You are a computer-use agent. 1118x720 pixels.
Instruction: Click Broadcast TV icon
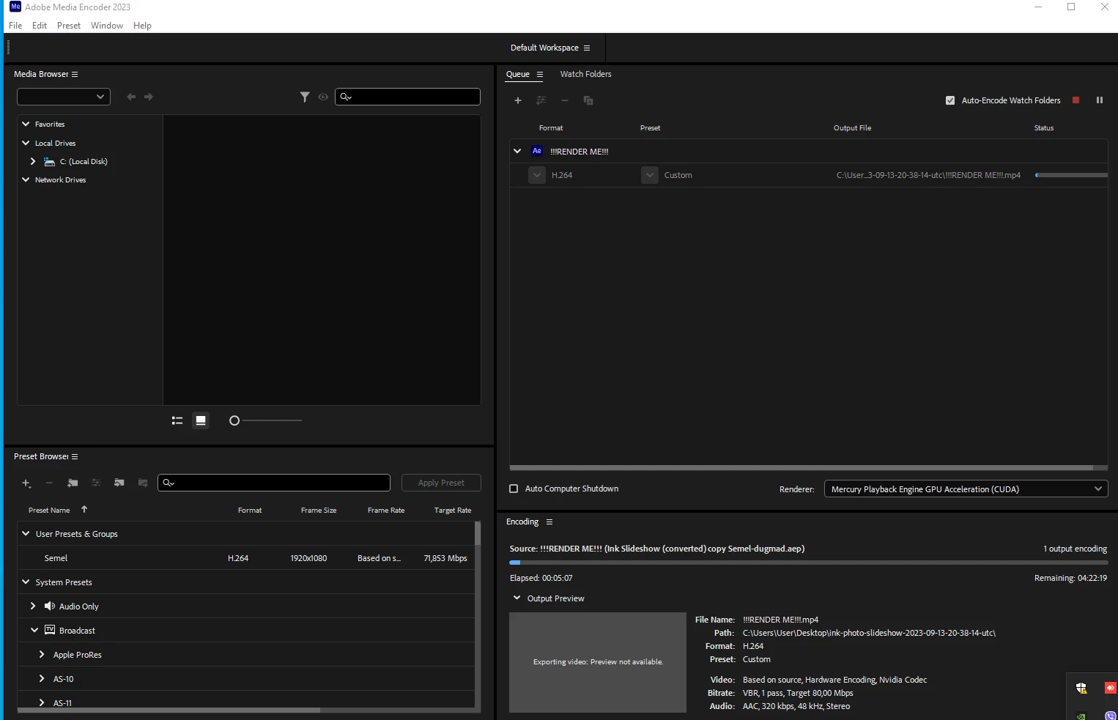50,630
